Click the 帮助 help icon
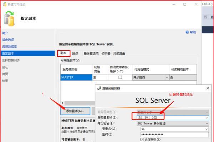 pyautogui.click(x=187, y=32)
